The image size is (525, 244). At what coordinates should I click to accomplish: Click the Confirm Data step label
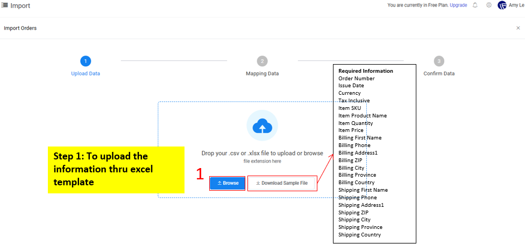[x=439, y=73]
